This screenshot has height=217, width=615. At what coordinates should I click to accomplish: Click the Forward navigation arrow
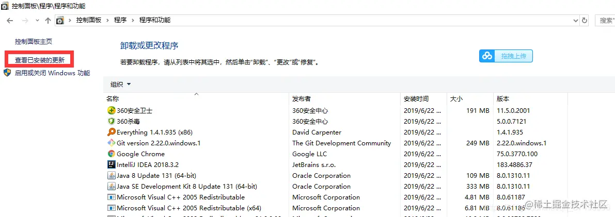pos(24,21)
